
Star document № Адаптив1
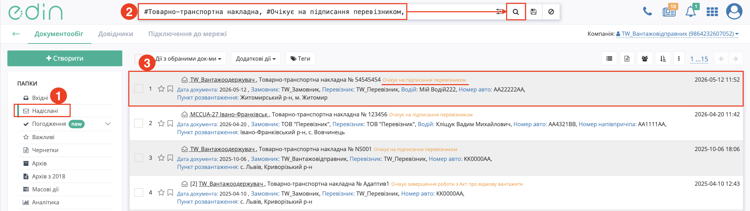click(161, 192)
